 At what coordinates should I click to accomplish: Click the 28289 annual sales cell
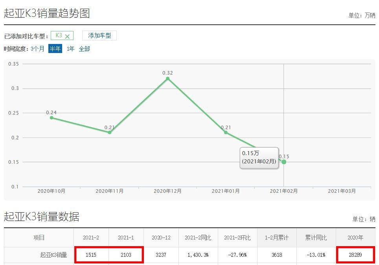(355, 255)
